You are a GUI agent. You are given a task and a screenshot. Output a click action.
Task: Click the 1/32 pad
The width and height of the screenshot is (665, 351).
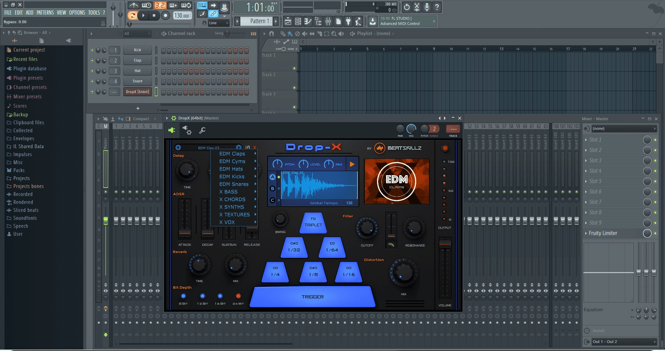tap(294, 247)
